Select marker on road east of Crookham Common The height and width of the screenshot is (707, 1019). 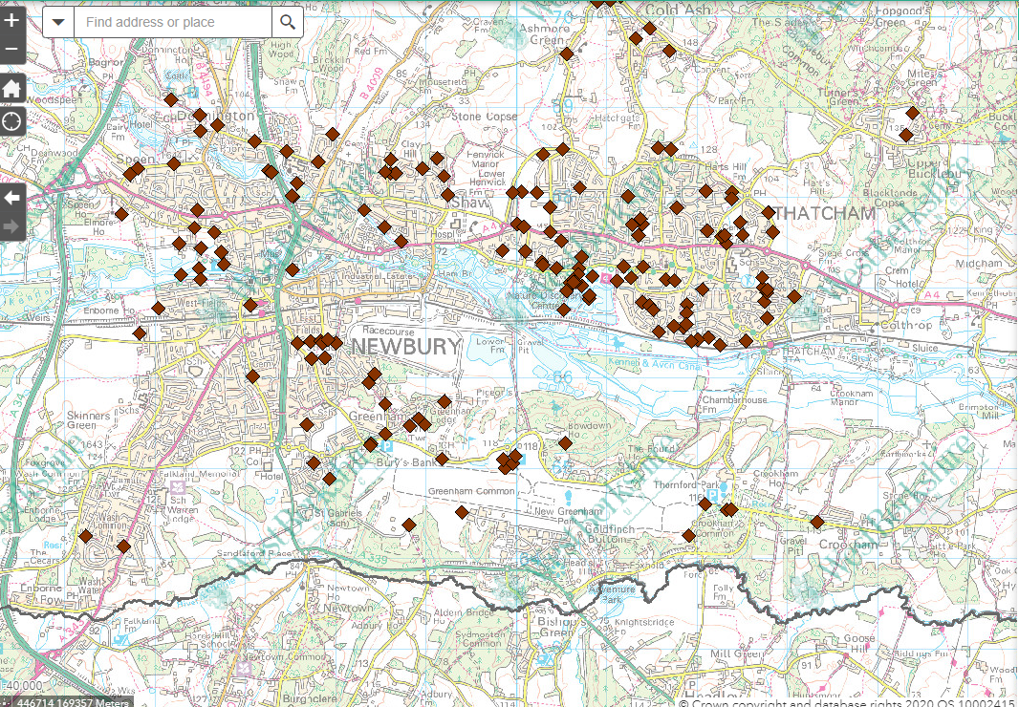pyautogui.click(x=817, y=522)
